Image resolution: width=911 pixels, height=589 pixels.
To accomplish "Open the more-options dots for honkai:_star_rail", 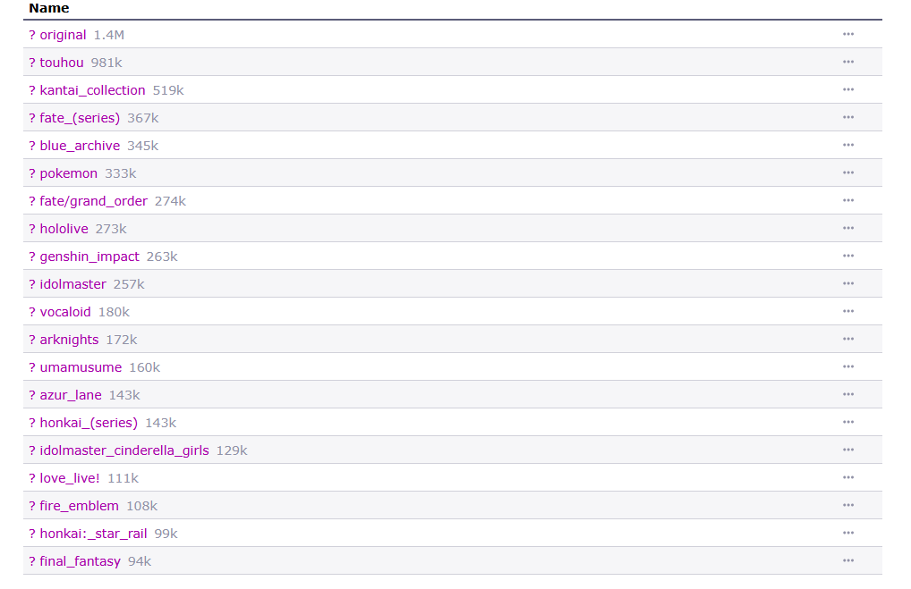I will click(847, 534).
